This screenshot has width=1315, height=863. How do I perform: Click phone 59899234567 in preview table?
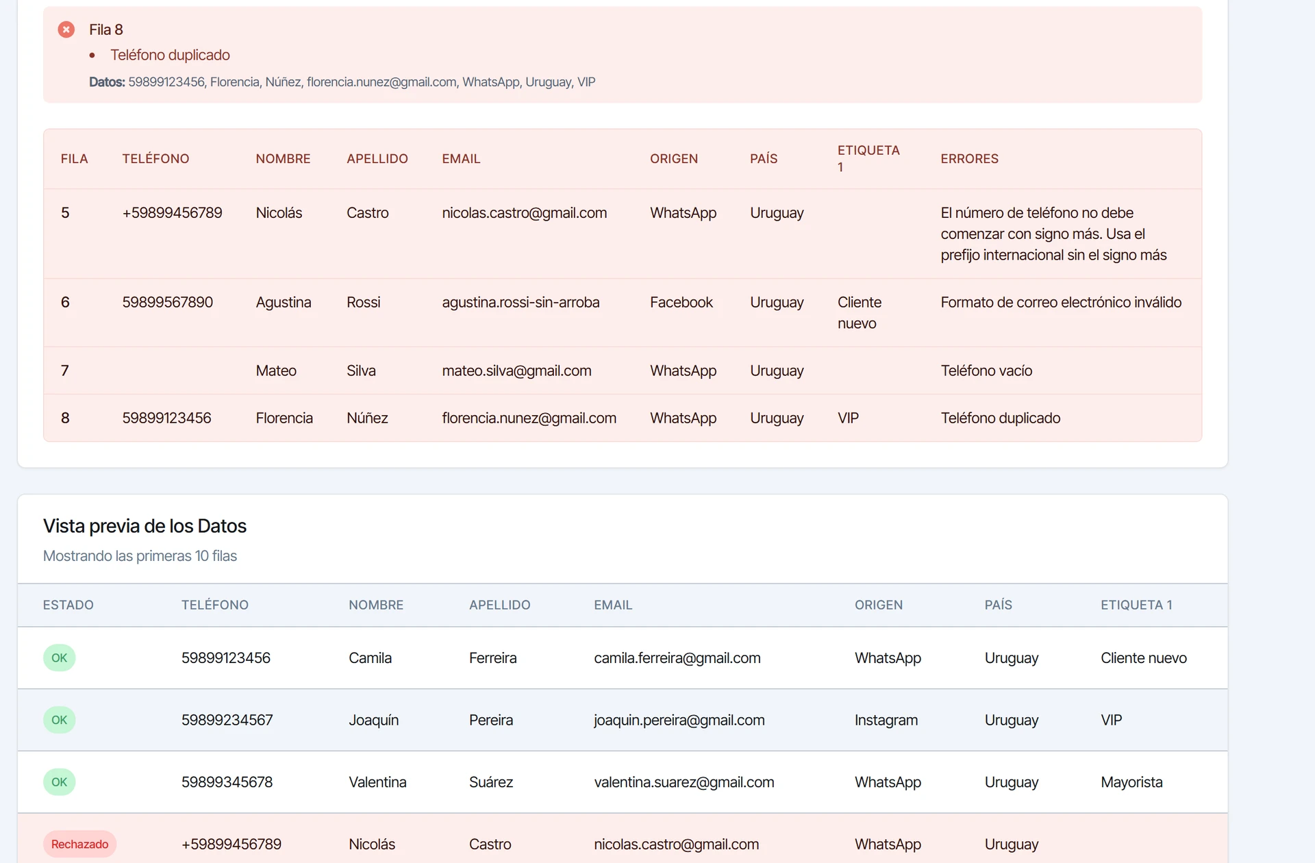point(227,721)
